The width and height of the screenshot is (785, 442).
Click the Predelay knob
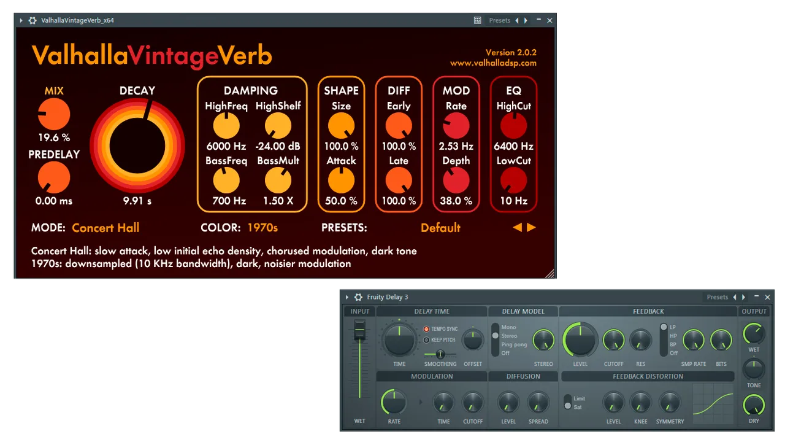(x=54, y=178)
